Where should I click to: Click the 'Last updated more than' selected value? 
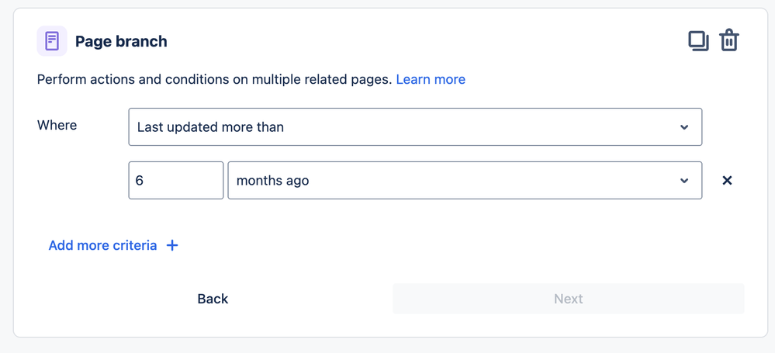point(210,127)
